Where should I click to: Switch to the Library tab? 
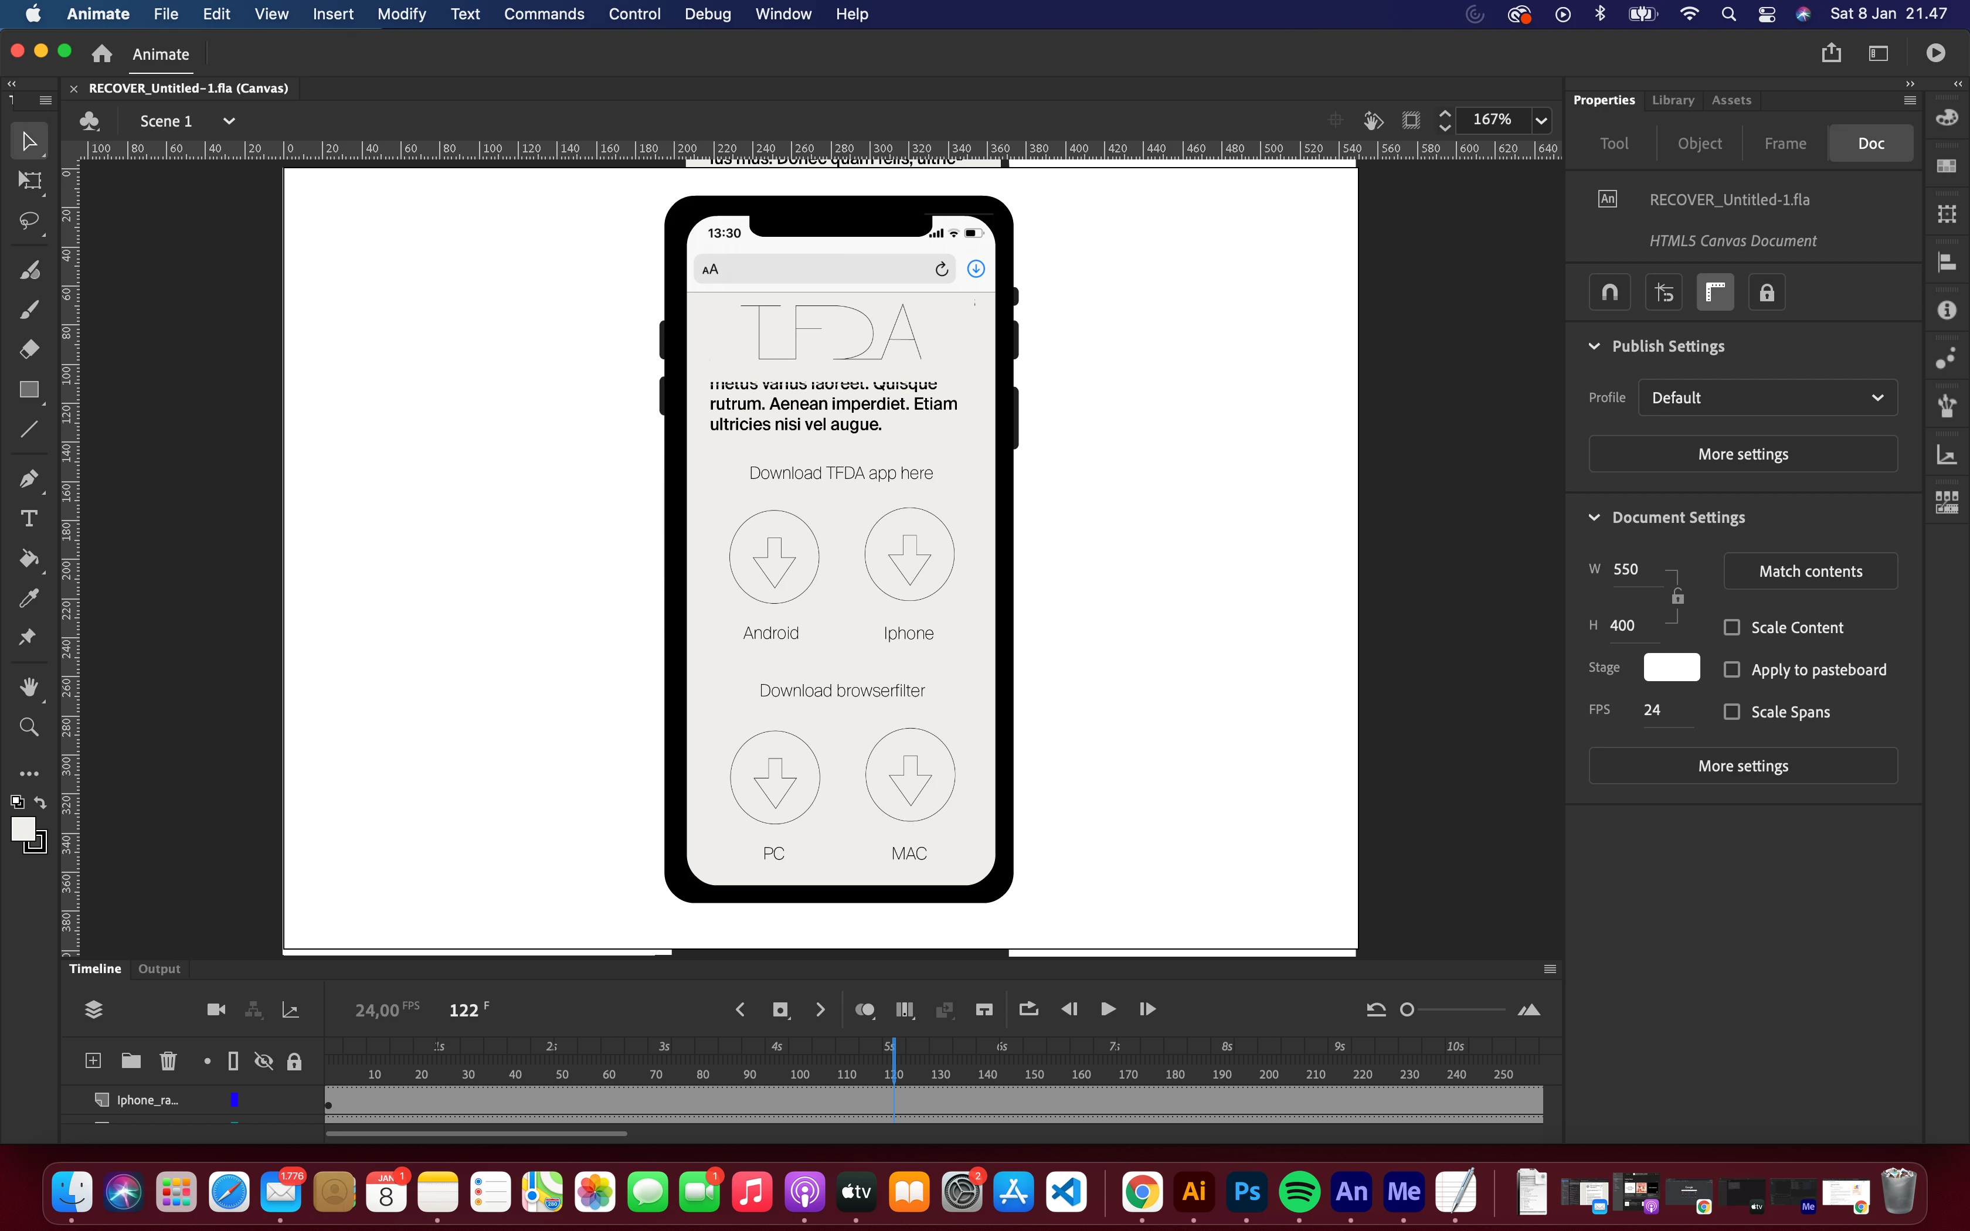1672,100
